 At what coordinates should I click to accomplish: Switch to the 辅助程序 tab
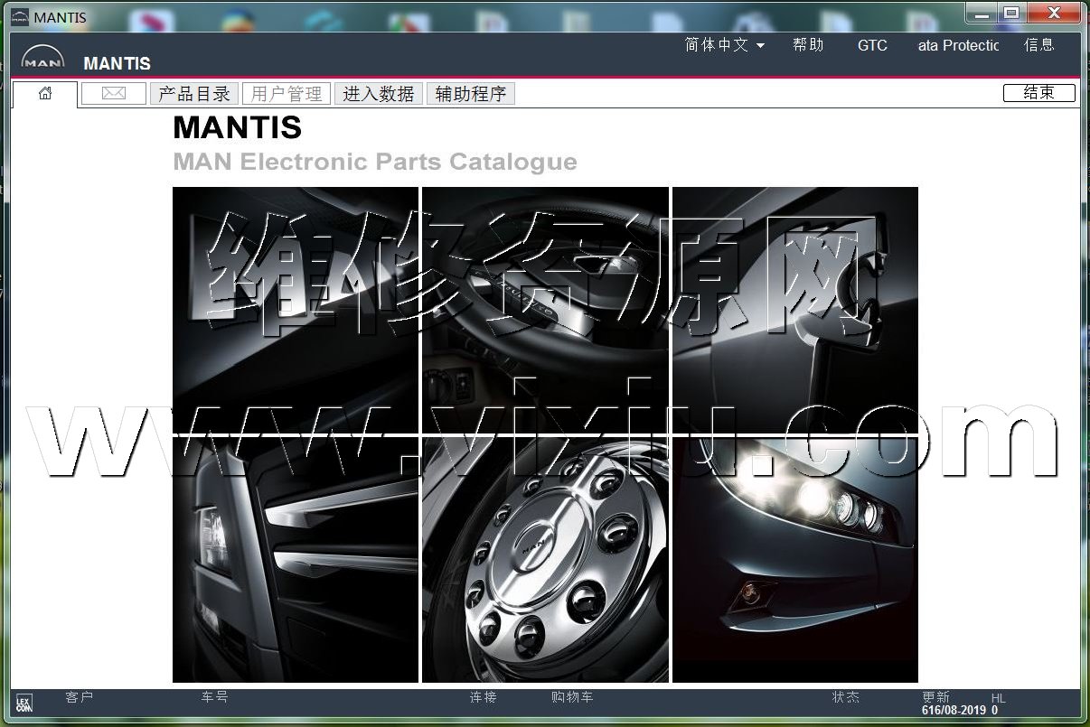point(471,94)
